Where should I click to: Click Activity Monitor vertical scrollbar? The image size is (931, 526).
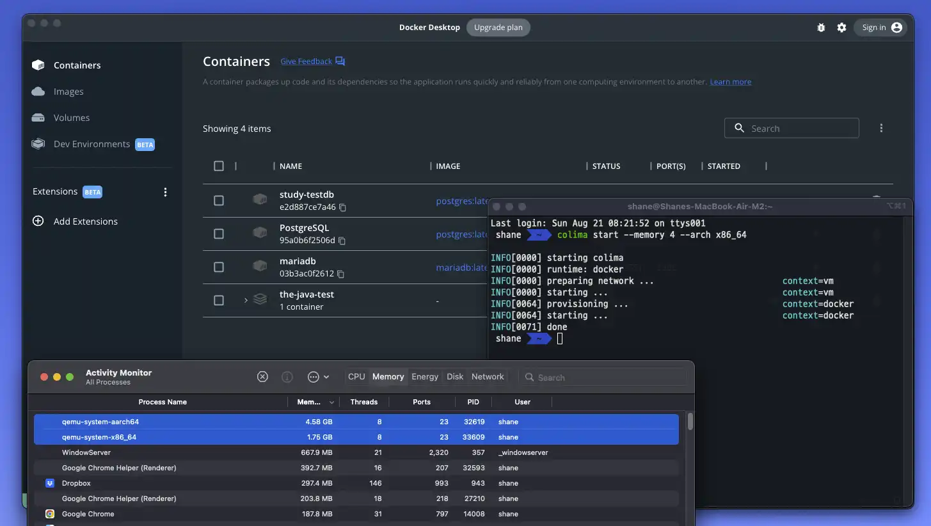(x=690, y=421)
